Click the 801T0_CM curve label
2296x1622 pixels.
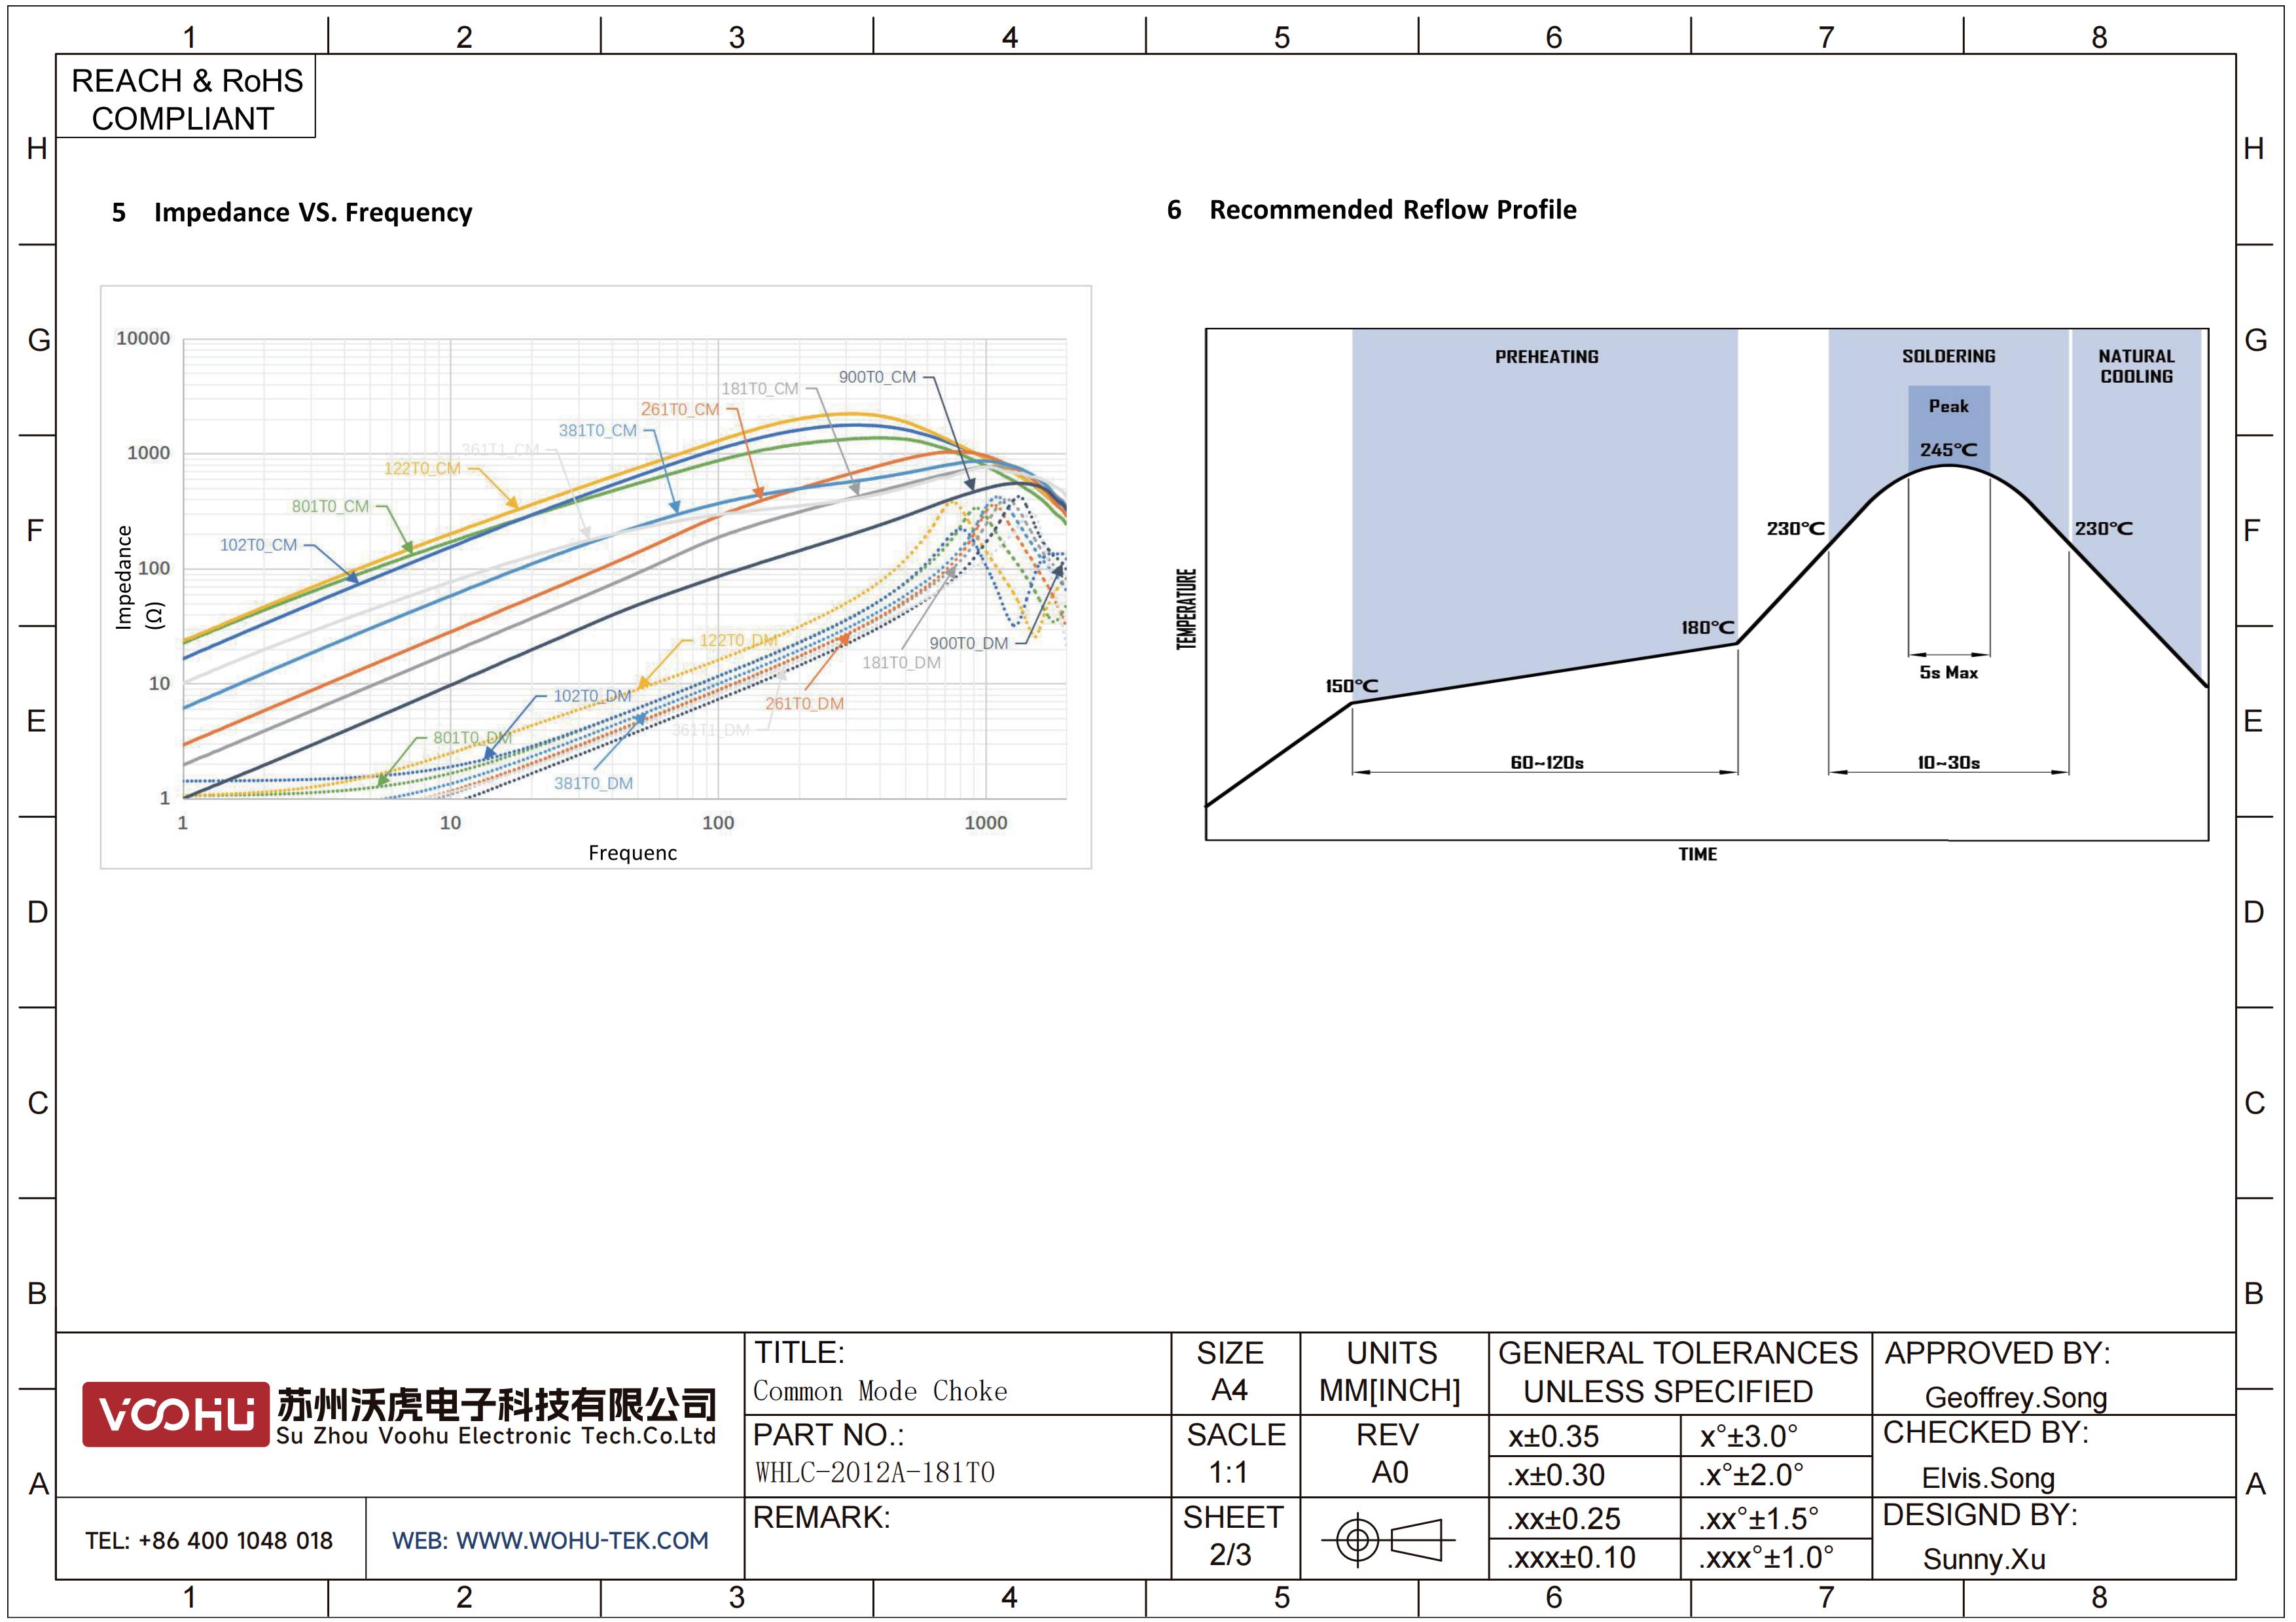tap(330, 506)
